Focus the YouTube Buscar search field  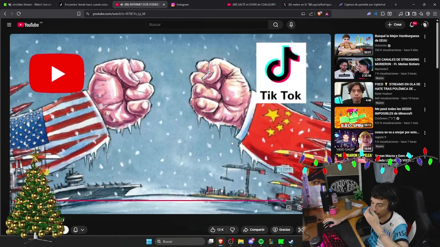(206, 25)
